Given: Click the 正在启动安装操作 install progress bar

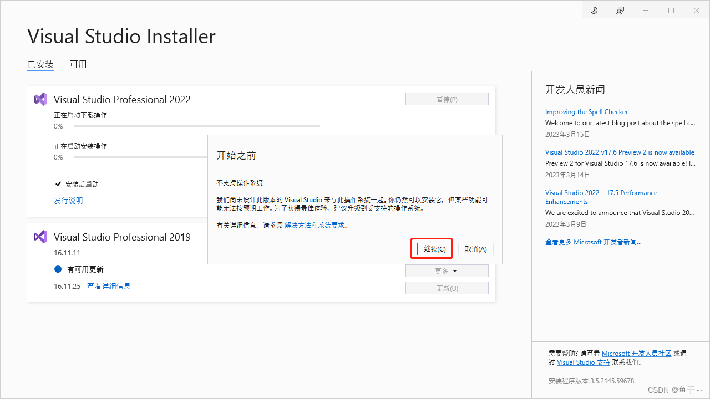Looking at the screenshot, I should point(141,157).
